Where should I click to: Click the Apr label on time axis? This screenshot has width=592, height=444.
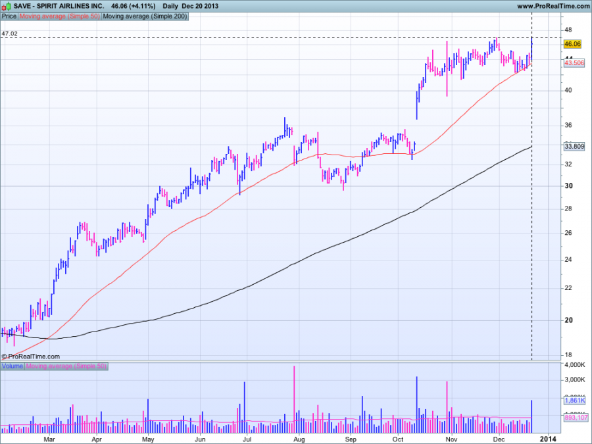tap(97, 439)
